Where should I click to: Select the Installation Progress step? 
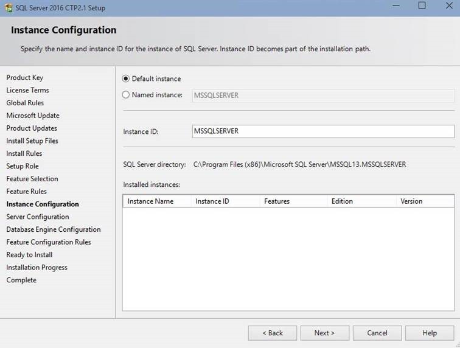coord(37,267)
